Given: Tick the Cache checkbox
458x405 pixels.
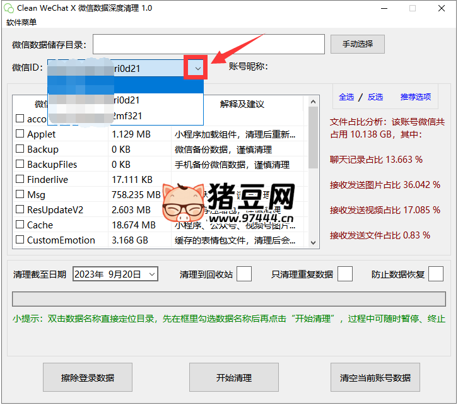Looking at the screenshot, I should (20, 225).
